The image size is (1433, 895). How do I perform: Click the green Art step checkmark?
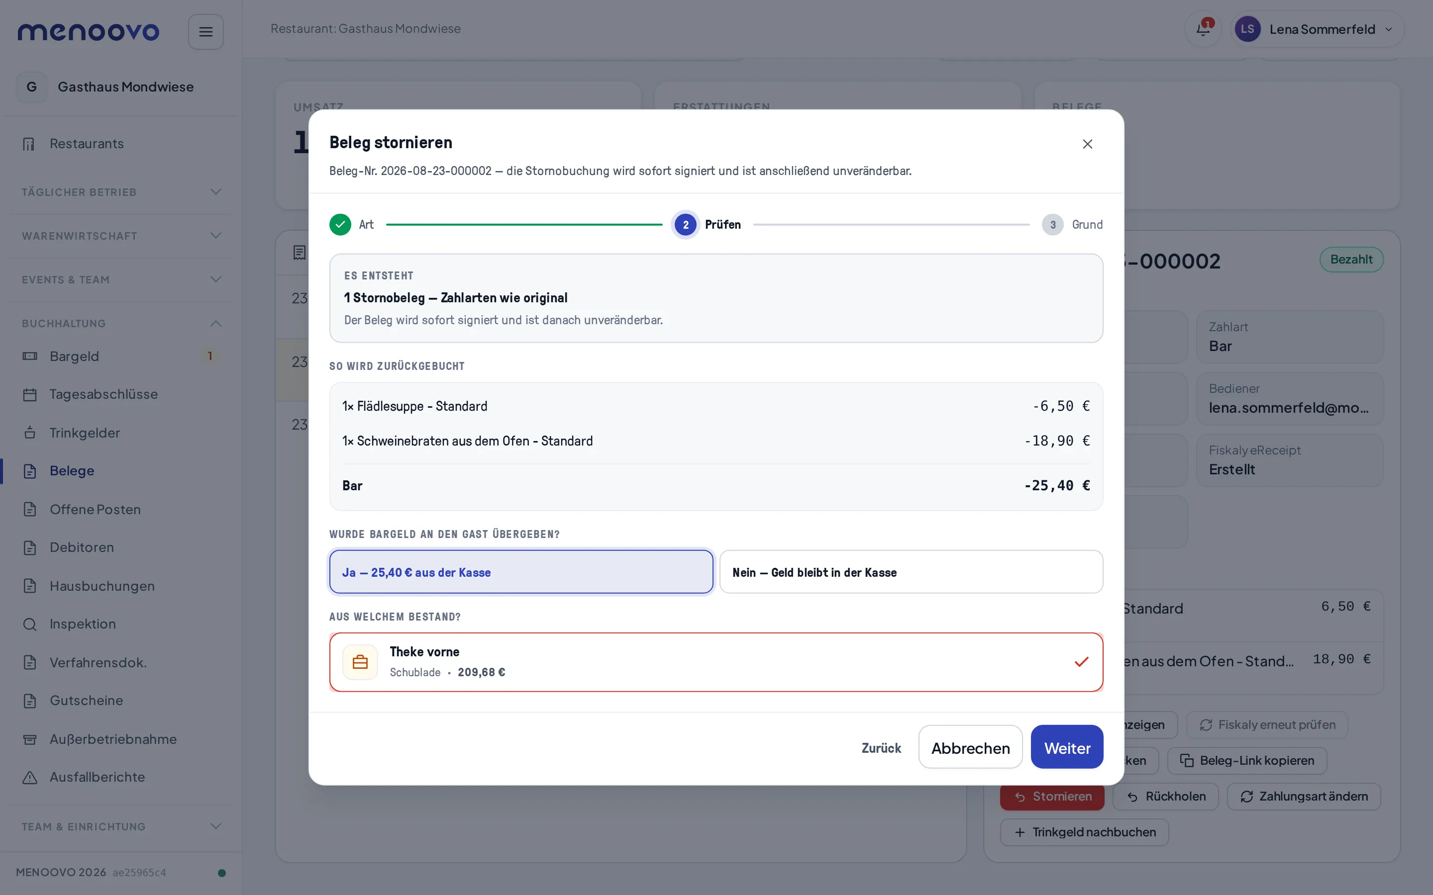[x=340, y=224]
